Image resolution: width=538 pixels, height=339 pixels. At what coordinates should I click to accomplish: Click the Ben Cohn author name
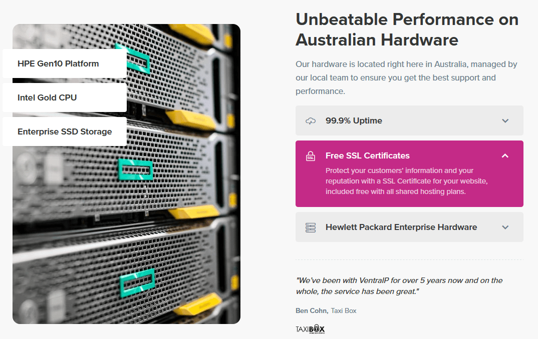[x=312, y=310]
